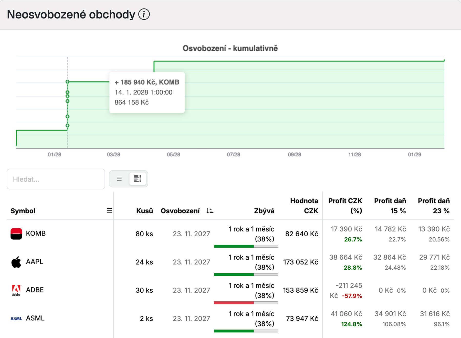Click the 82 640 Kč value cell
This screenshot has width=461, height=338.
tap(302, 234)
